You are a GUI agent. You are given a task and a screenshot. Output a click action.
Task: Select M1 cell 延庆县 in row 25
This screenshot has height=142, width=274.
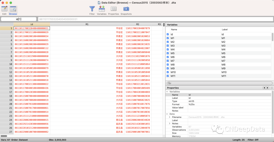(x=87, y=124)
